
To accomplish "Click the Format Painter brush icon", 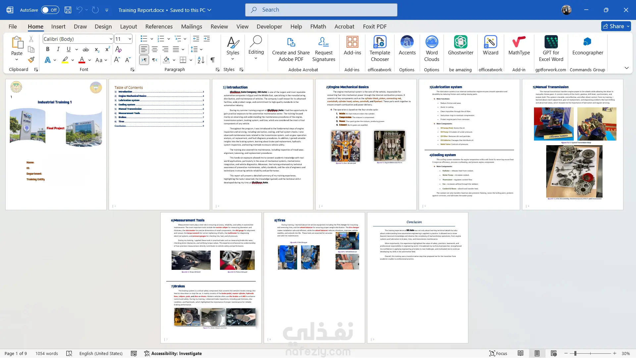I will tap(31, 60).
